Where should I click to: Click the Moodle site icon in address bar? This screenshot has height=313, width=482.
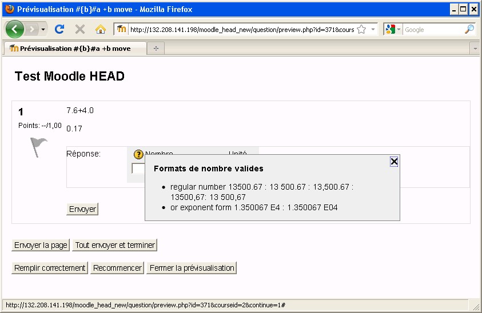click(121, 30)
